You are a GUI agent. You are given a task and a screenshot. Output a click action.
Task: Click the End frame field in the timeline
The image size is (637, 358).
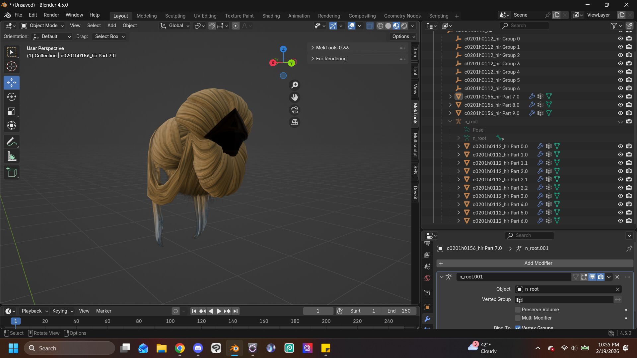coord(399,311)
